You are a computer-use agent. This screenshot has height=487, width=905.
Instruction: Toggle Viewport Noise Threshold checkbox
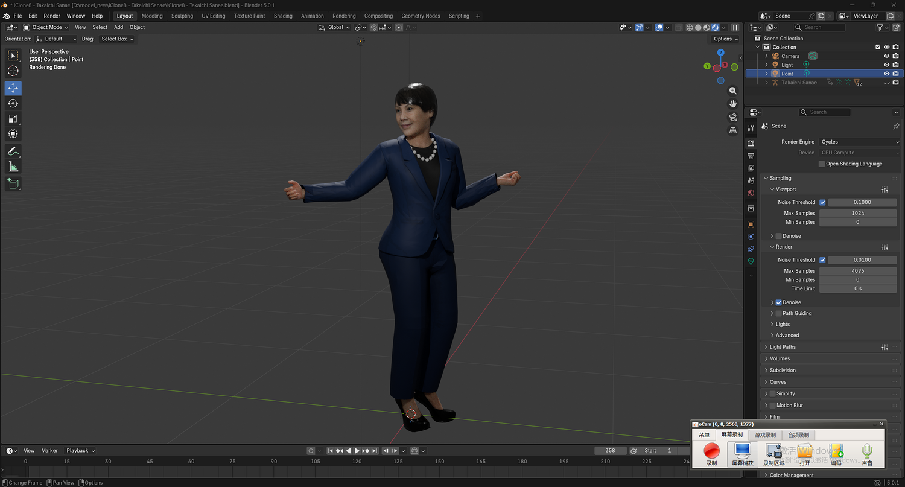(822, 202)
